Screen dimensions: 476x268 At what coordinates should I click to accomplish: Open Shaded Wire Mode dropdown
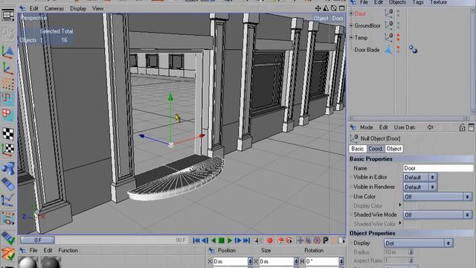pos(438,215)
